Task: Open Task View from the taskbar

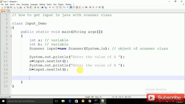Action: click(x=56, y=101)
